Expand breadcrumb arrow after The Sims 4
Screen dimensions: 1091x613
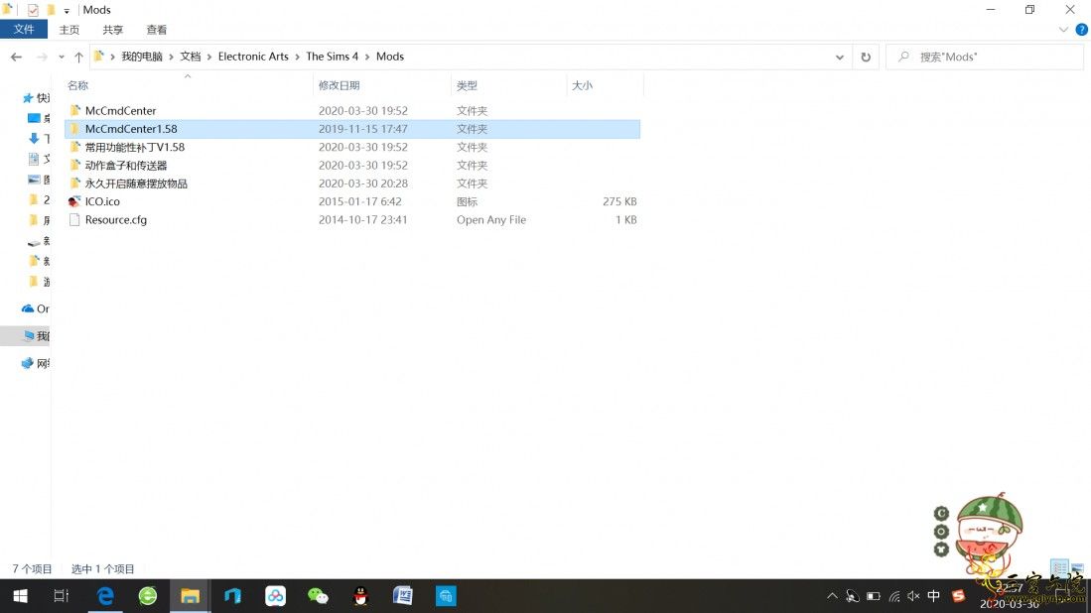[x=367, y=57]
